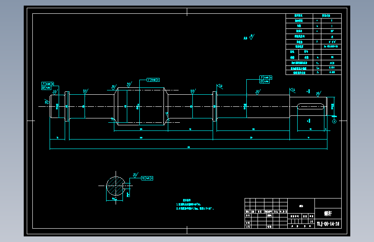Click the header row of the worm parameter table
Image resolution: width=374 pixels, height=242 pixels.
[x=314, y=16]
